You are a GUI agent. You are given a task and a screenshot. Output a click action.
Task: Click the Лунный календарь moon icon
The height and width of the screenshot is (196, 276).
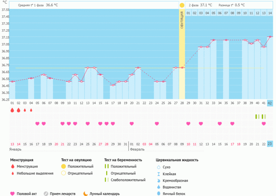point(85,194)
